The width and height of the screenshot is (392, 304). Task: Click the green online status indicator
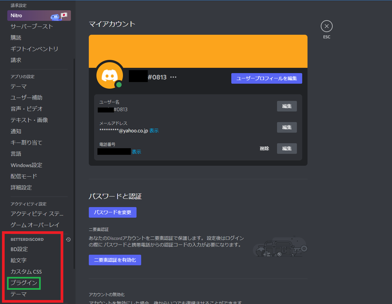click(119, 85)
